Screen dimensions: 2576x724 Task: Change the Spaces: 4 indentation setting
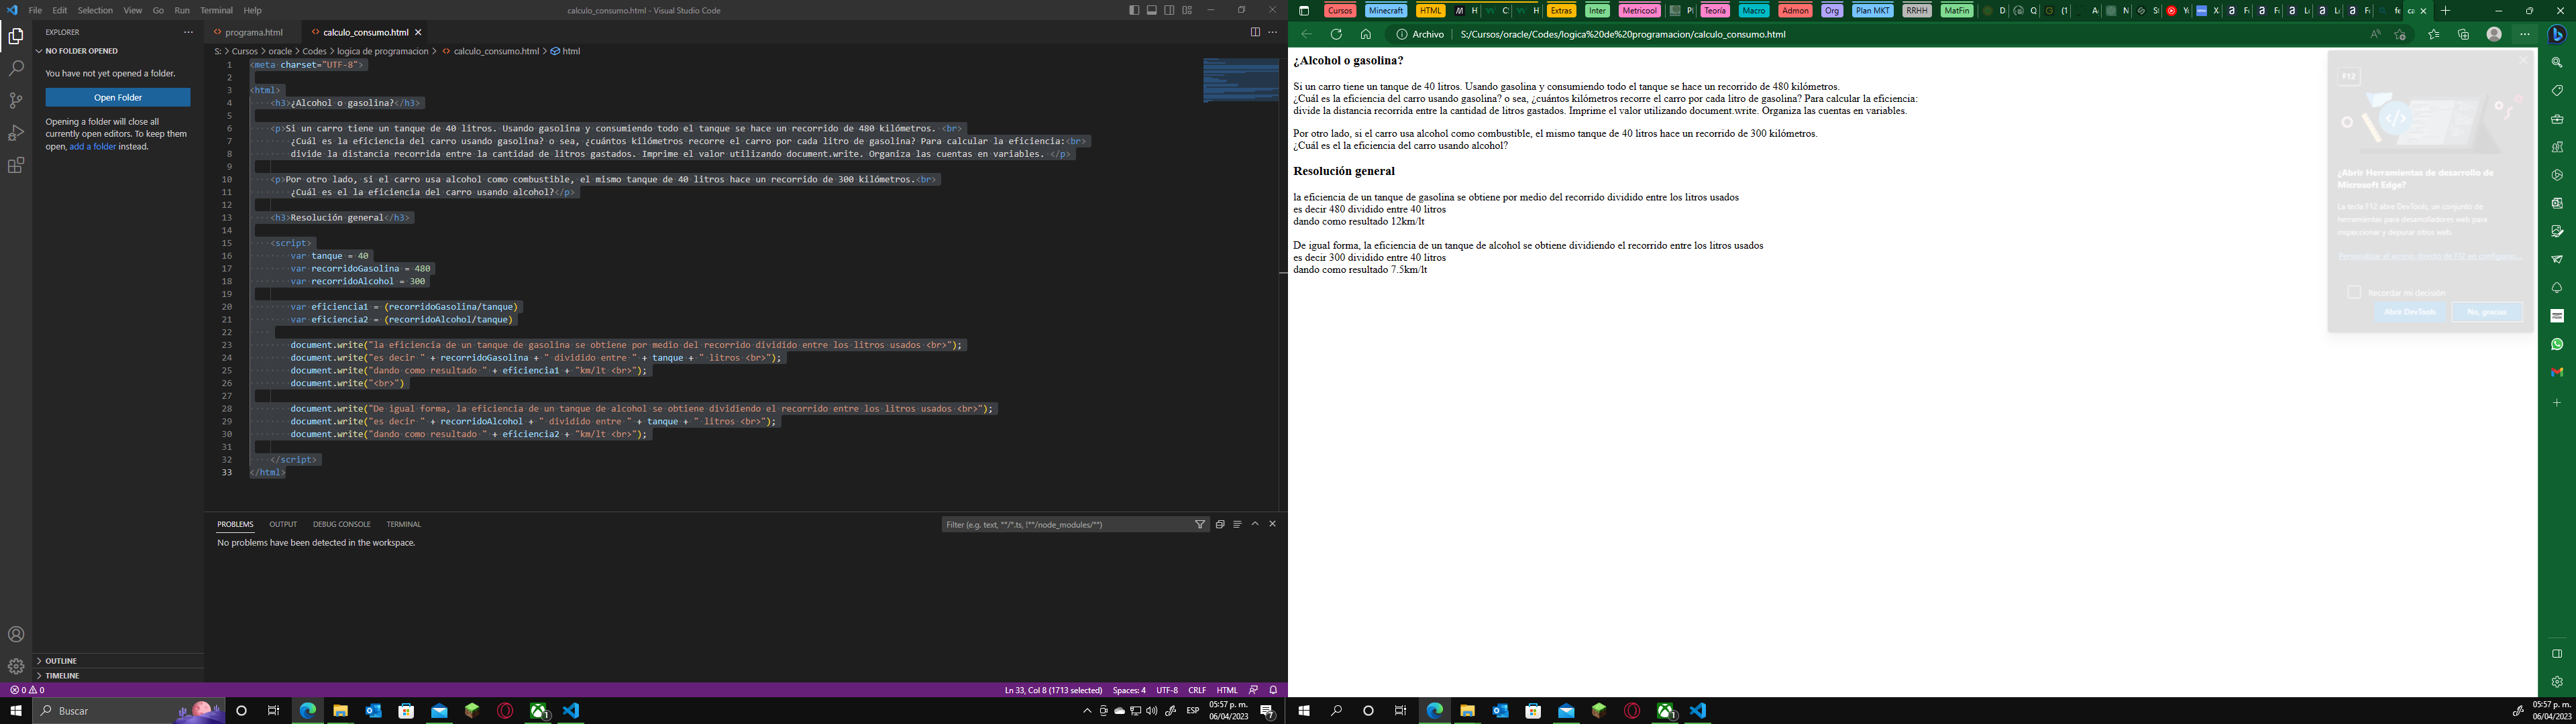[x=1129, y=690]
